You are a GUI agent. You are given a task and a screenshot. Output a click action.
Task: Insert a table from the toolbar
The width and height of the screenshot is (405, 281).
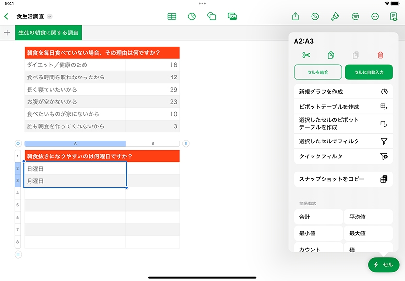click(x=171, y=16)
